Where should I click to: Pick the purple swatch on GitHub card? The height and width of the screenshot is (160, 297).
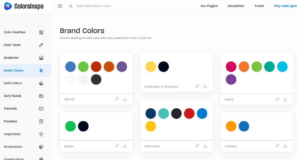[122, 67]
